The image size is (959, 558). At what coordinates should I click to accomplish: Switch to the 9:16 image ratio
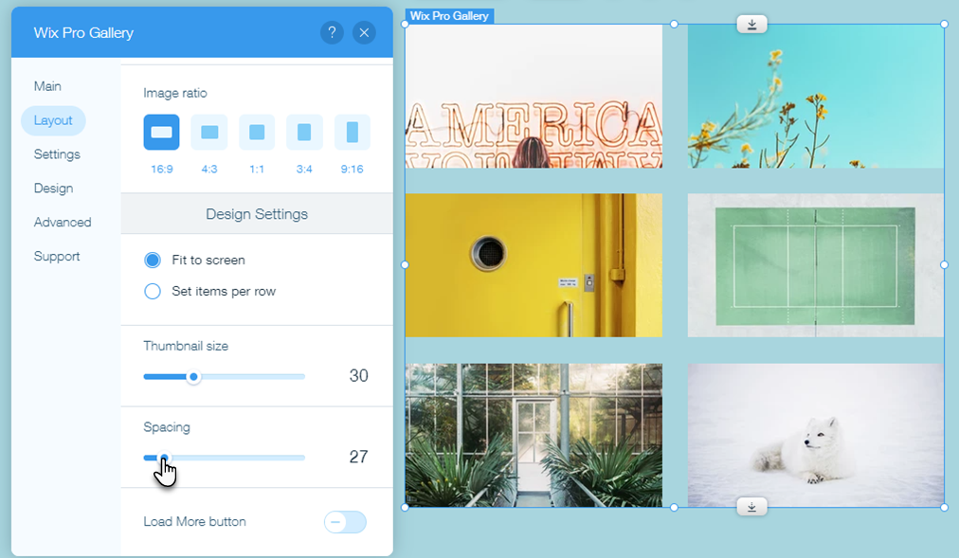point(352,132)
